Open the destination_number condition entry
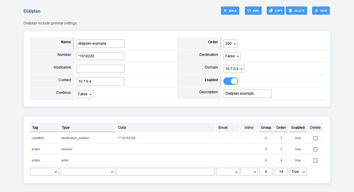This screenshot has width=354, height=192. pyautogui.click(x=75, y=138)
